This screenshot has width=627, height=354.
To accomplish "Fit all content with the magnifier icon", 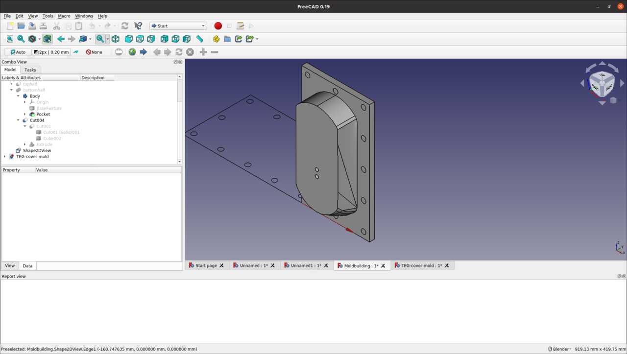I will 10,39.
